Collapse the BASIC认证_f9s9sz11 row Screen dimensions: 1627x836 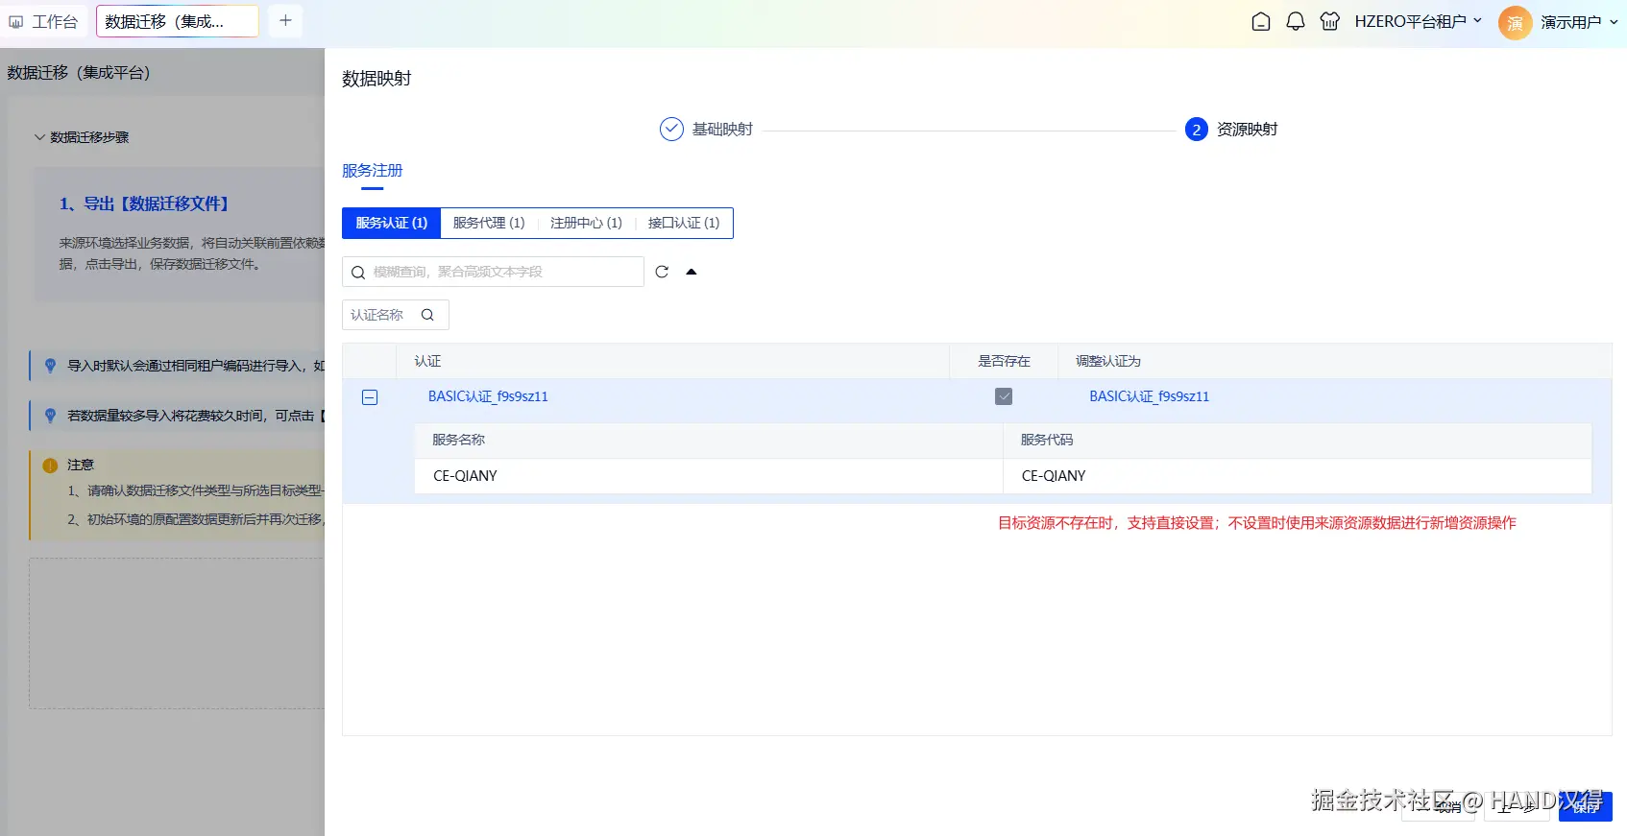point(370,397)
